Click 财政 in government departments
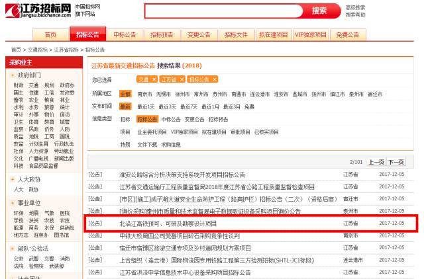 (19, 85)
